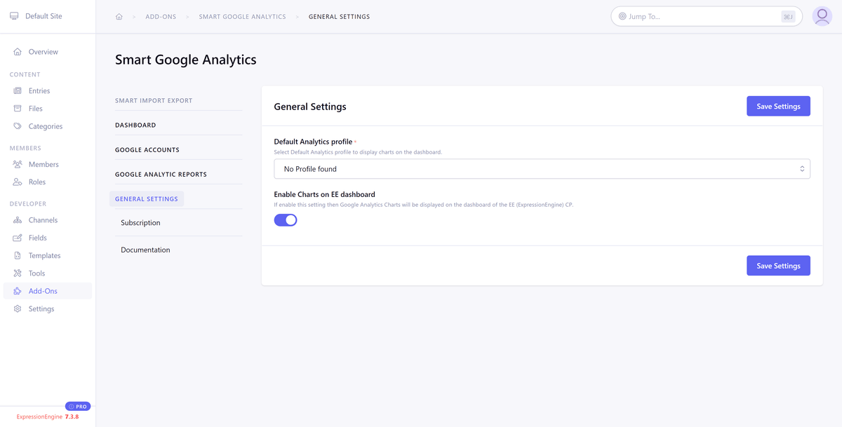
Task: Focus the Jump To search field
Action: (702, 16)
